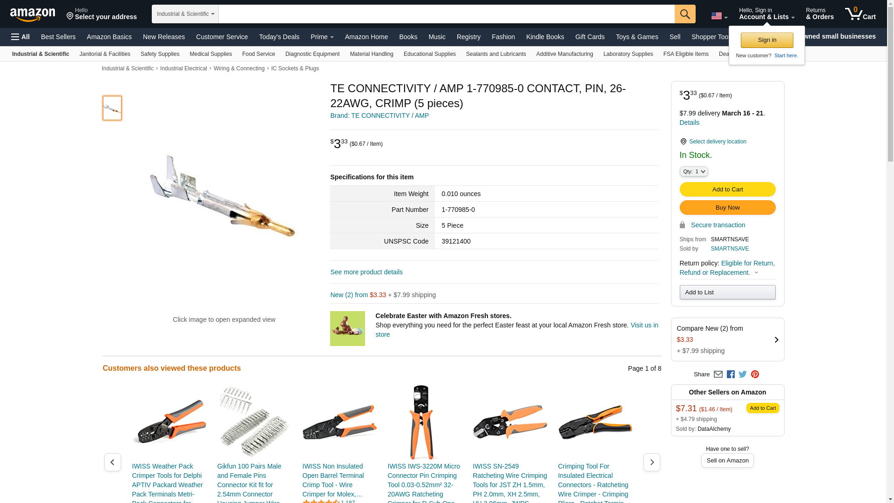Click the main search input field

tap(447, 14)
